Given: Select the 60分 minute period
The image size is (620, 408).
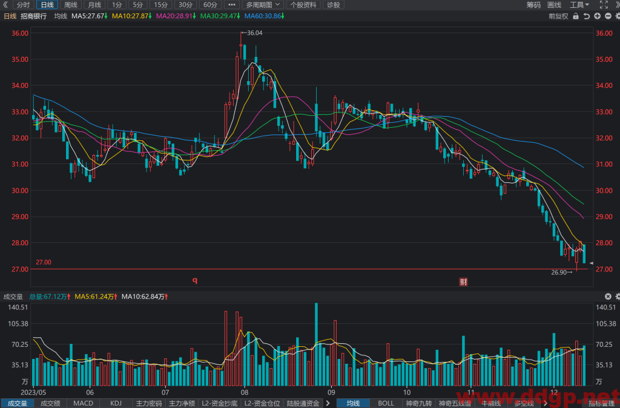Looking at the screenshot, I should (x=210, y=5).
